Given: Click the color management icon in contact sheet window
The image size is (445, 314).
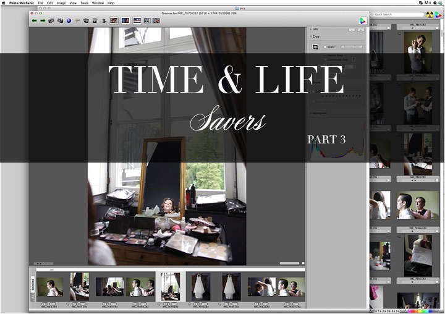Looking at the screenshot, I should tap(438, 14).
